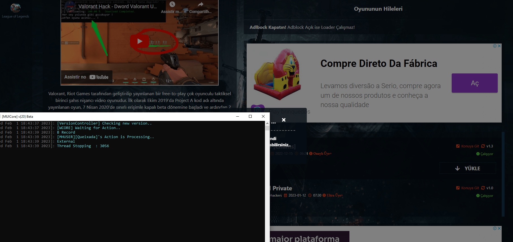Click the 'Private' cheat title
The width and height of the screenshot is (513, 242).
282,188
